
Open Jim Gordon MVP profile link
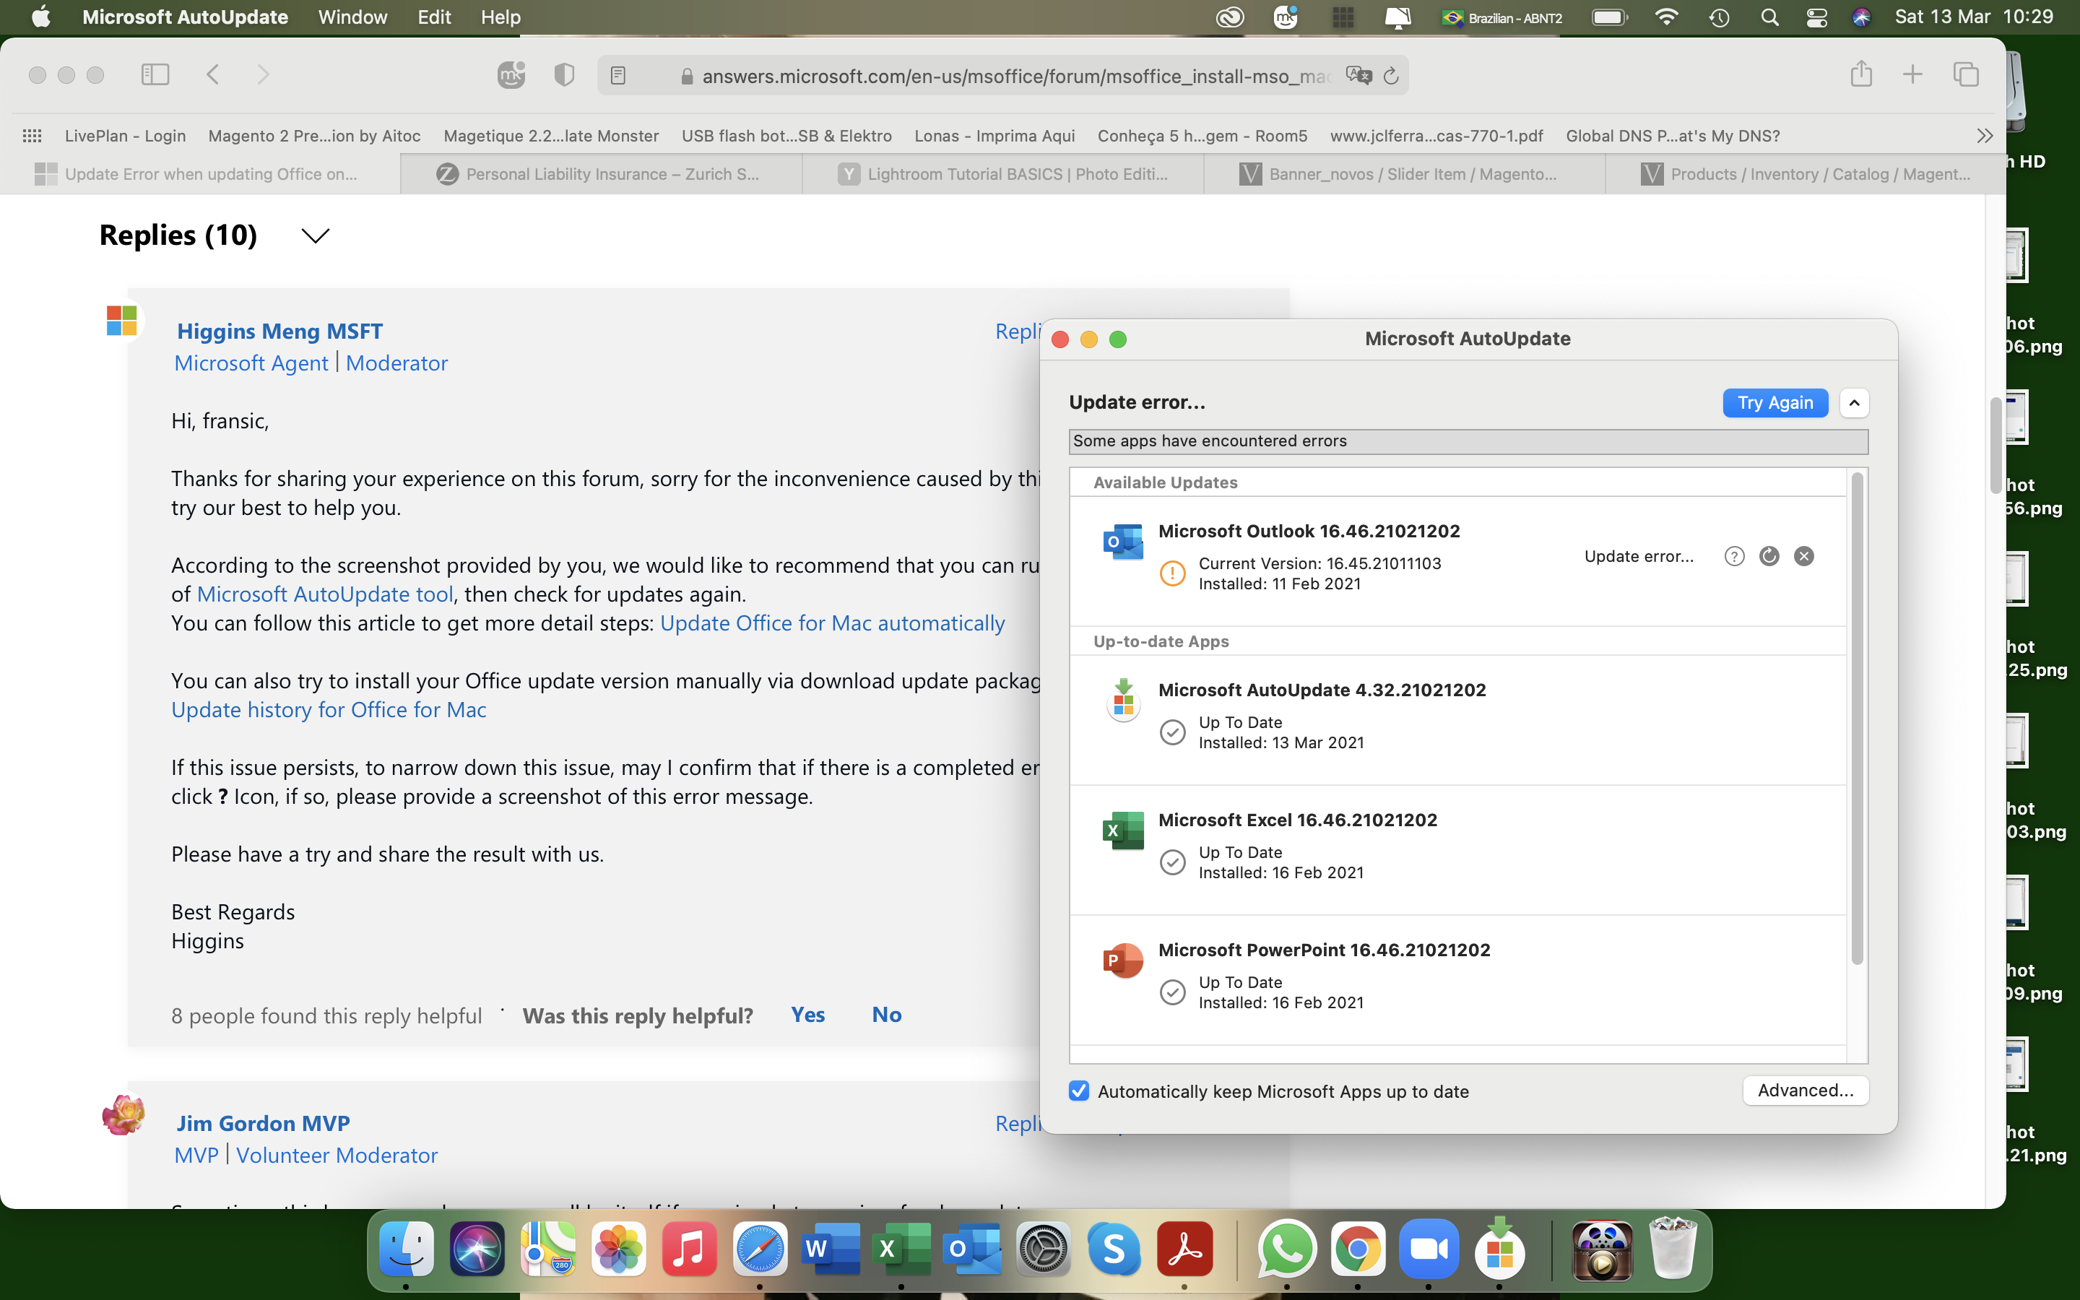[x=263, y=1123]
